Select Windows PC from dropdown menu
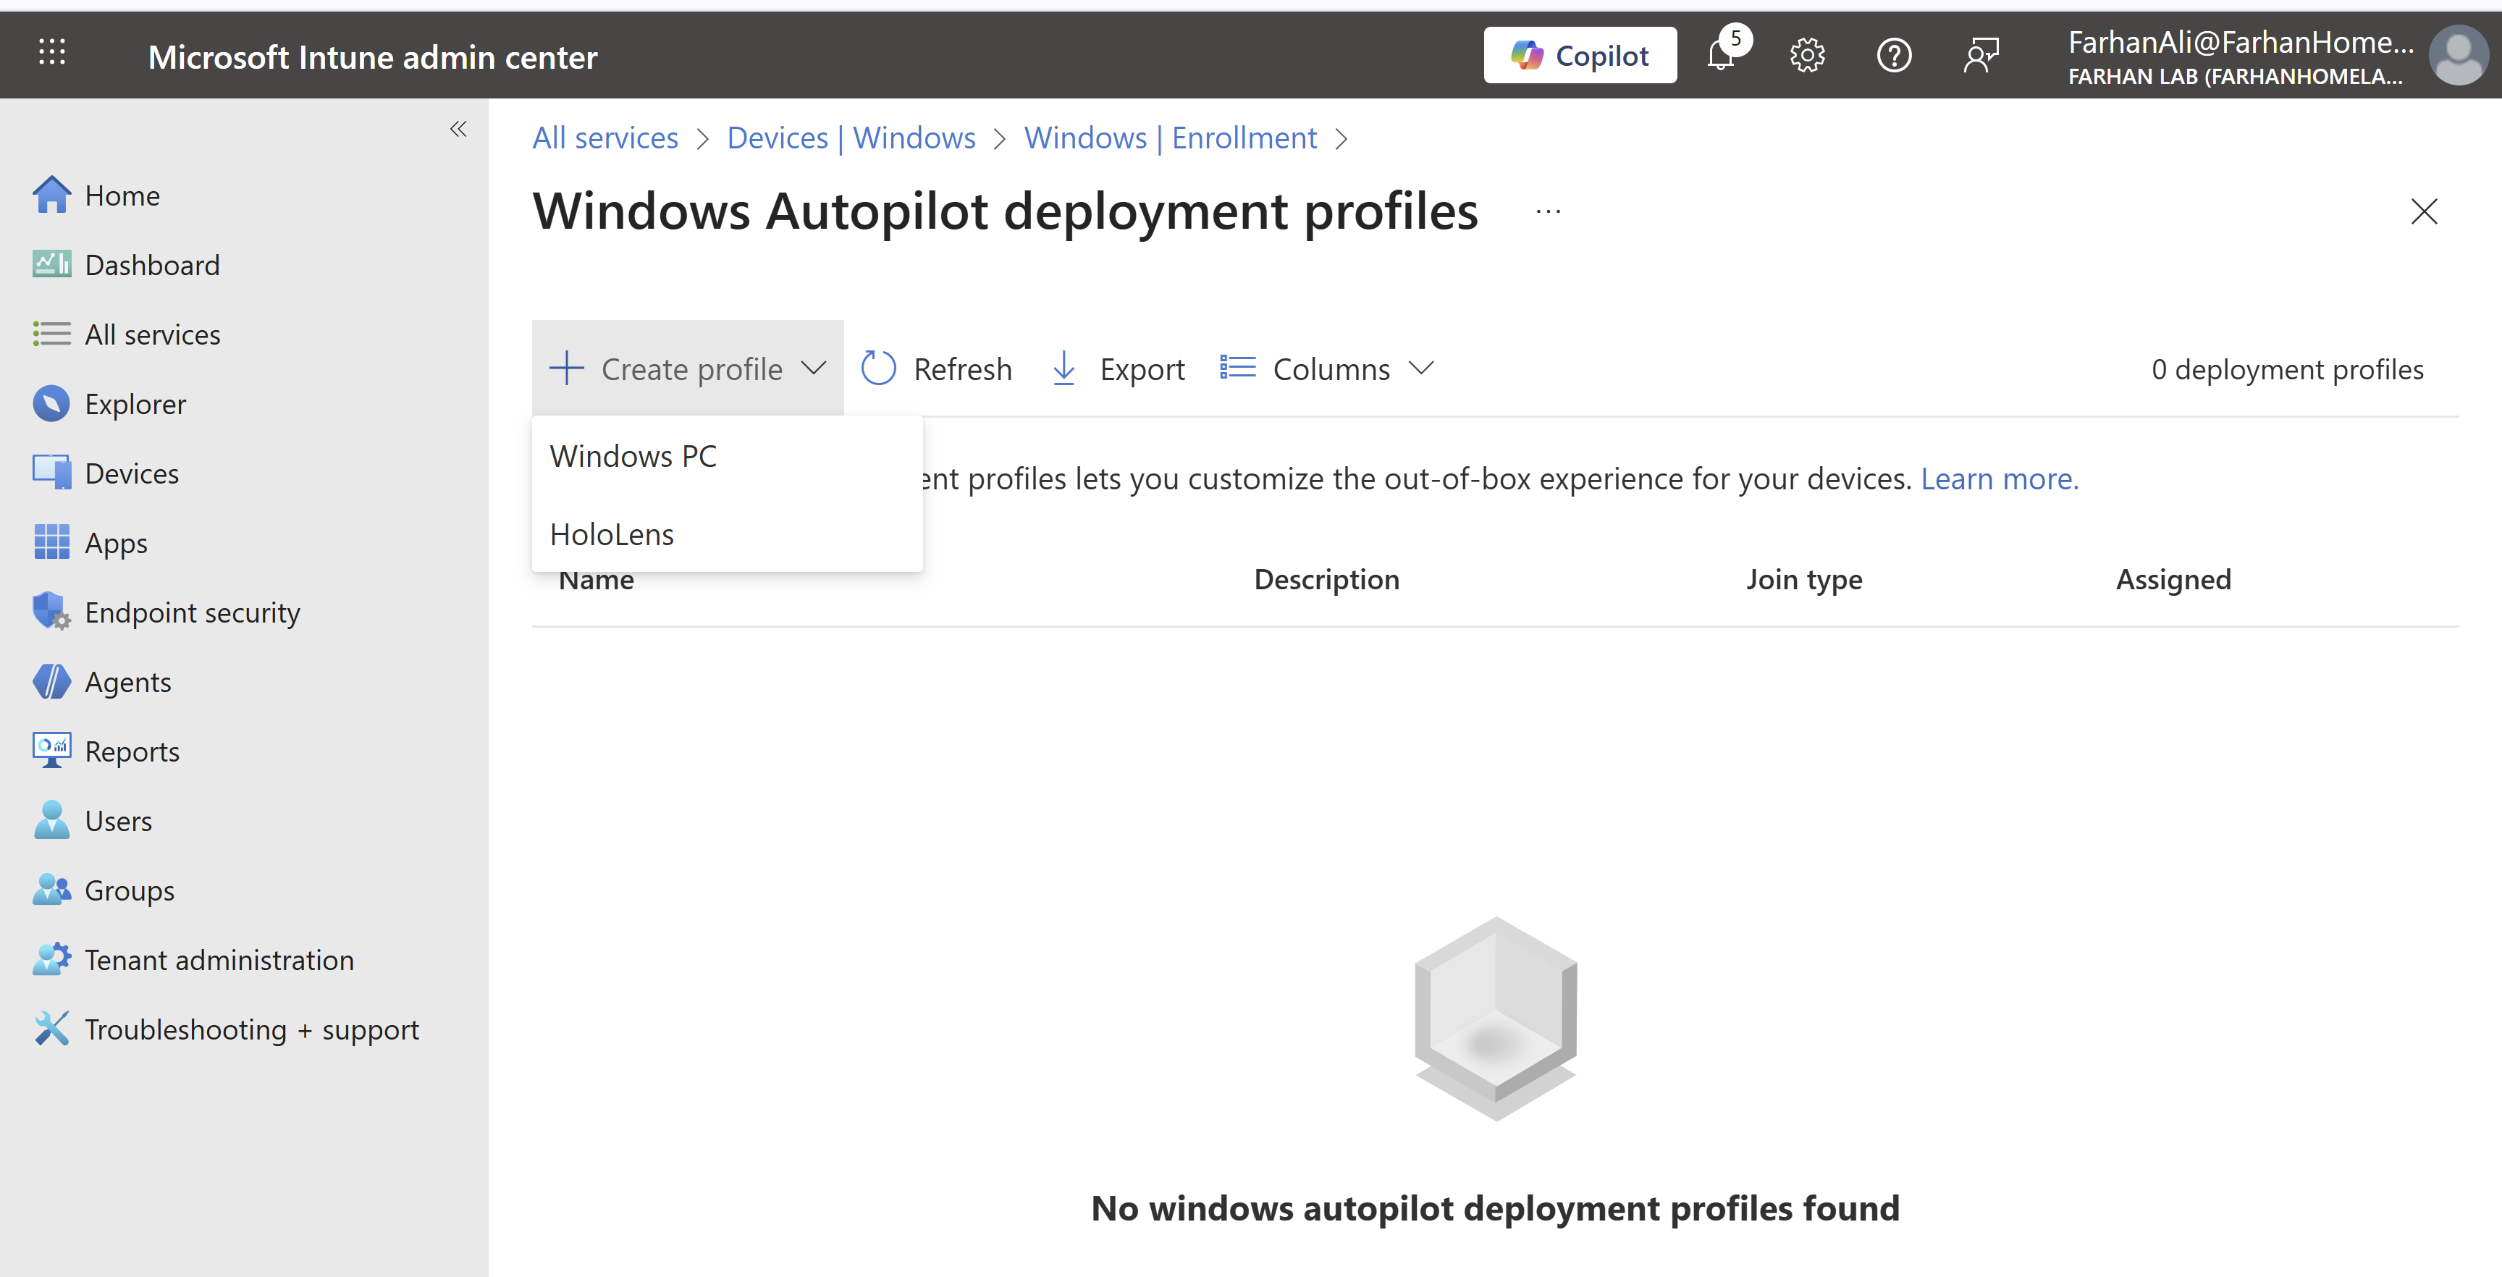 633,456
